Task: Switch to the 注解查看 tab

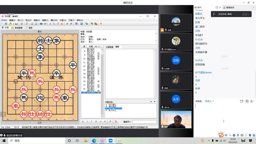Action: click(109, 47)
